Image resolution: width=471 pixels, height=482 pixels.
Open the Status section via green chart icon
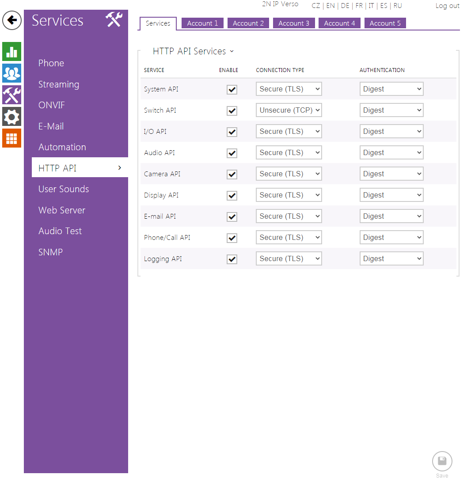tap(11, 51)
